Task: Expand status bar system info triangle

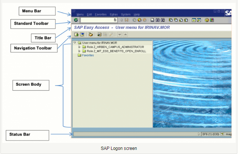Action: coord(199,134)
